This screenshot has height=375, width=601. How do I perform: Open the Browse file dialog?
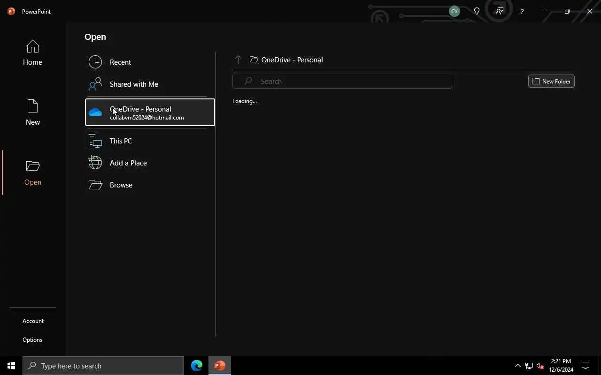(150, 185)
